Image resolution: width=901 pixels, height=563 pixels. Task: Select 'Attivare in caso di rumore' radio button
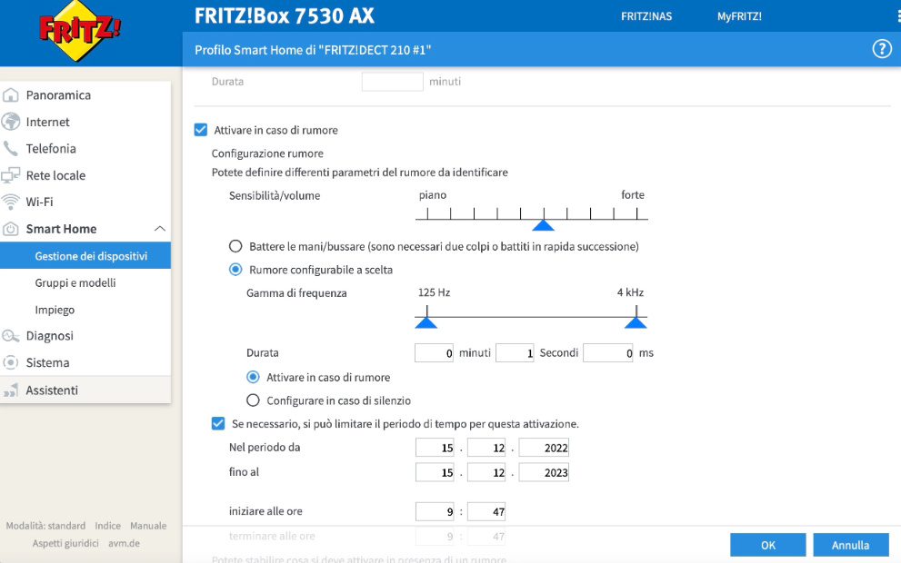click(253, 377)
